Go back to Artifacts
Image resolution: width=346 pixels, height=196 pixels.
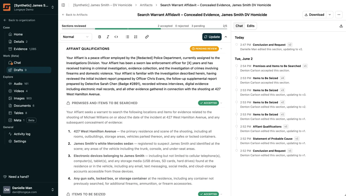tap(75, 15)
